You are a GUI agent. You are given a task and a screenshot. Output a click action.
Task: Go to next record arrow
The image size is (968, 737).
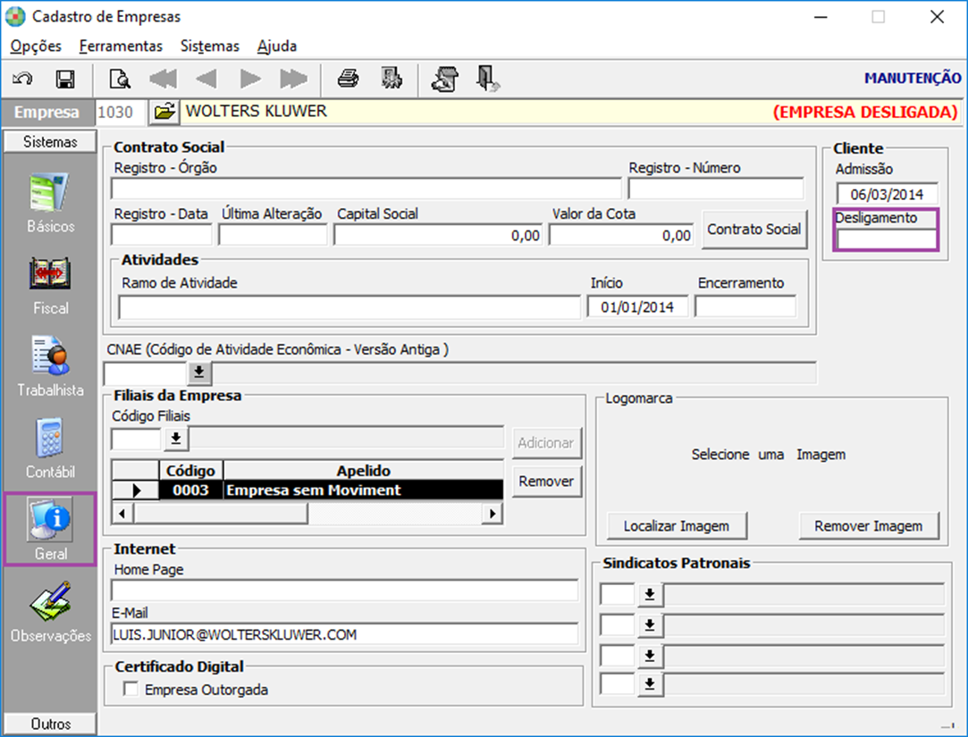250,79
